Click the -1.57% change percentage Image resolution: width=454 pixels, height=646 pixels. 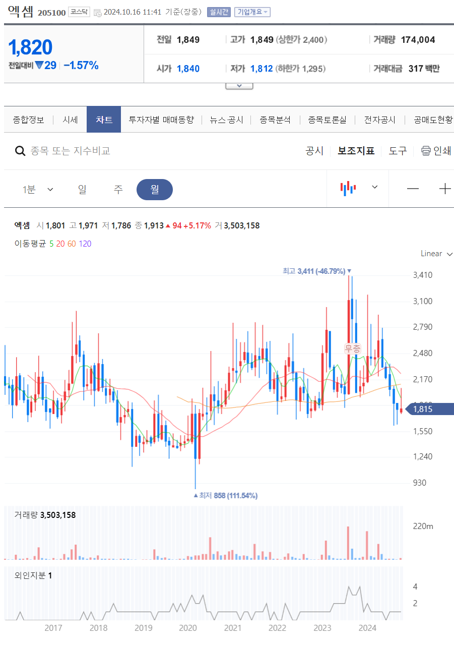[x=81, y=65]
